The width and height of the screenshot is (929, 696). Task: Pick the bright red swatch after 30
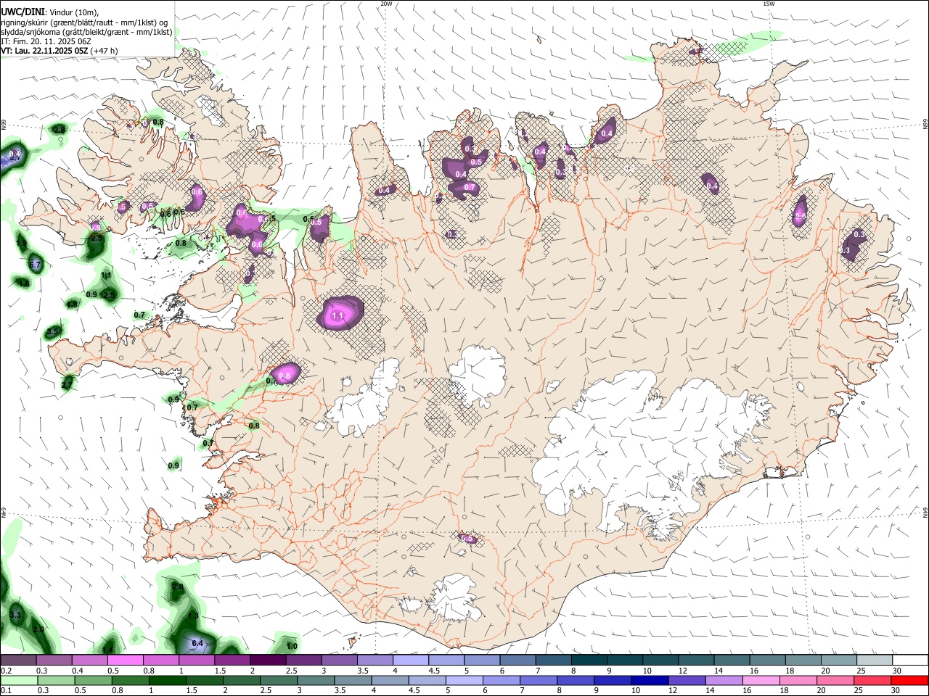(x=909, y=681)
